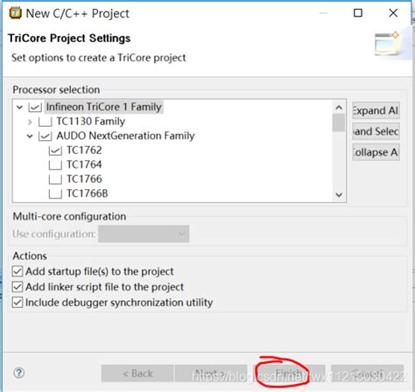Toggle Include debugger synchronization utility checkbox
The height and width of the screenshot is (392, 415).
(x=18, y=303)
